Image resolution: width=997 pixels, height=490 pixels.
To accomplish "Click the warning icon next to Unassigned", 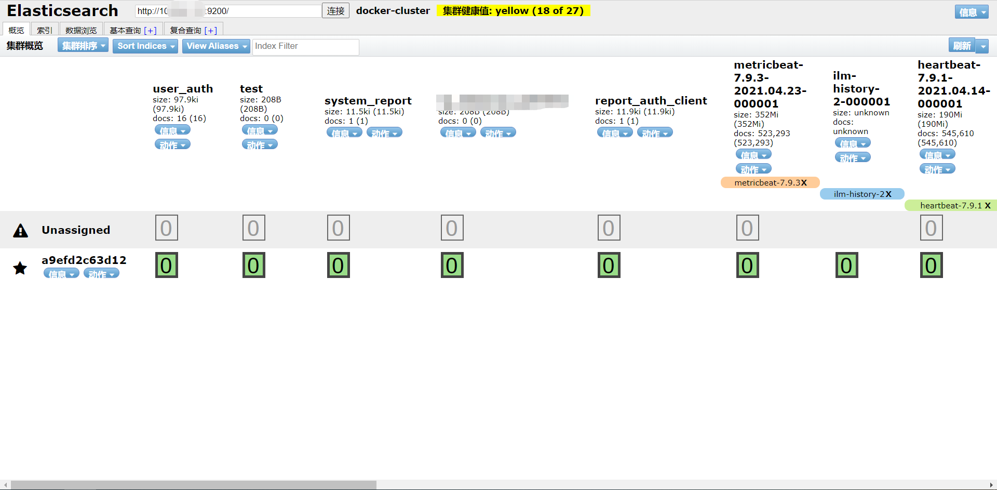I will (20, 230).
